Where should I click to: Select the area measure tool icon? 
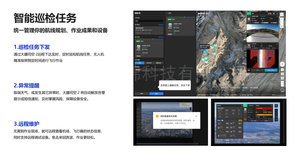(282, 26)
